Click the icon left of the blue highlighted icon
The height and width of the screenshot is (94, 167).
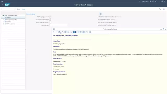[71, 32]
